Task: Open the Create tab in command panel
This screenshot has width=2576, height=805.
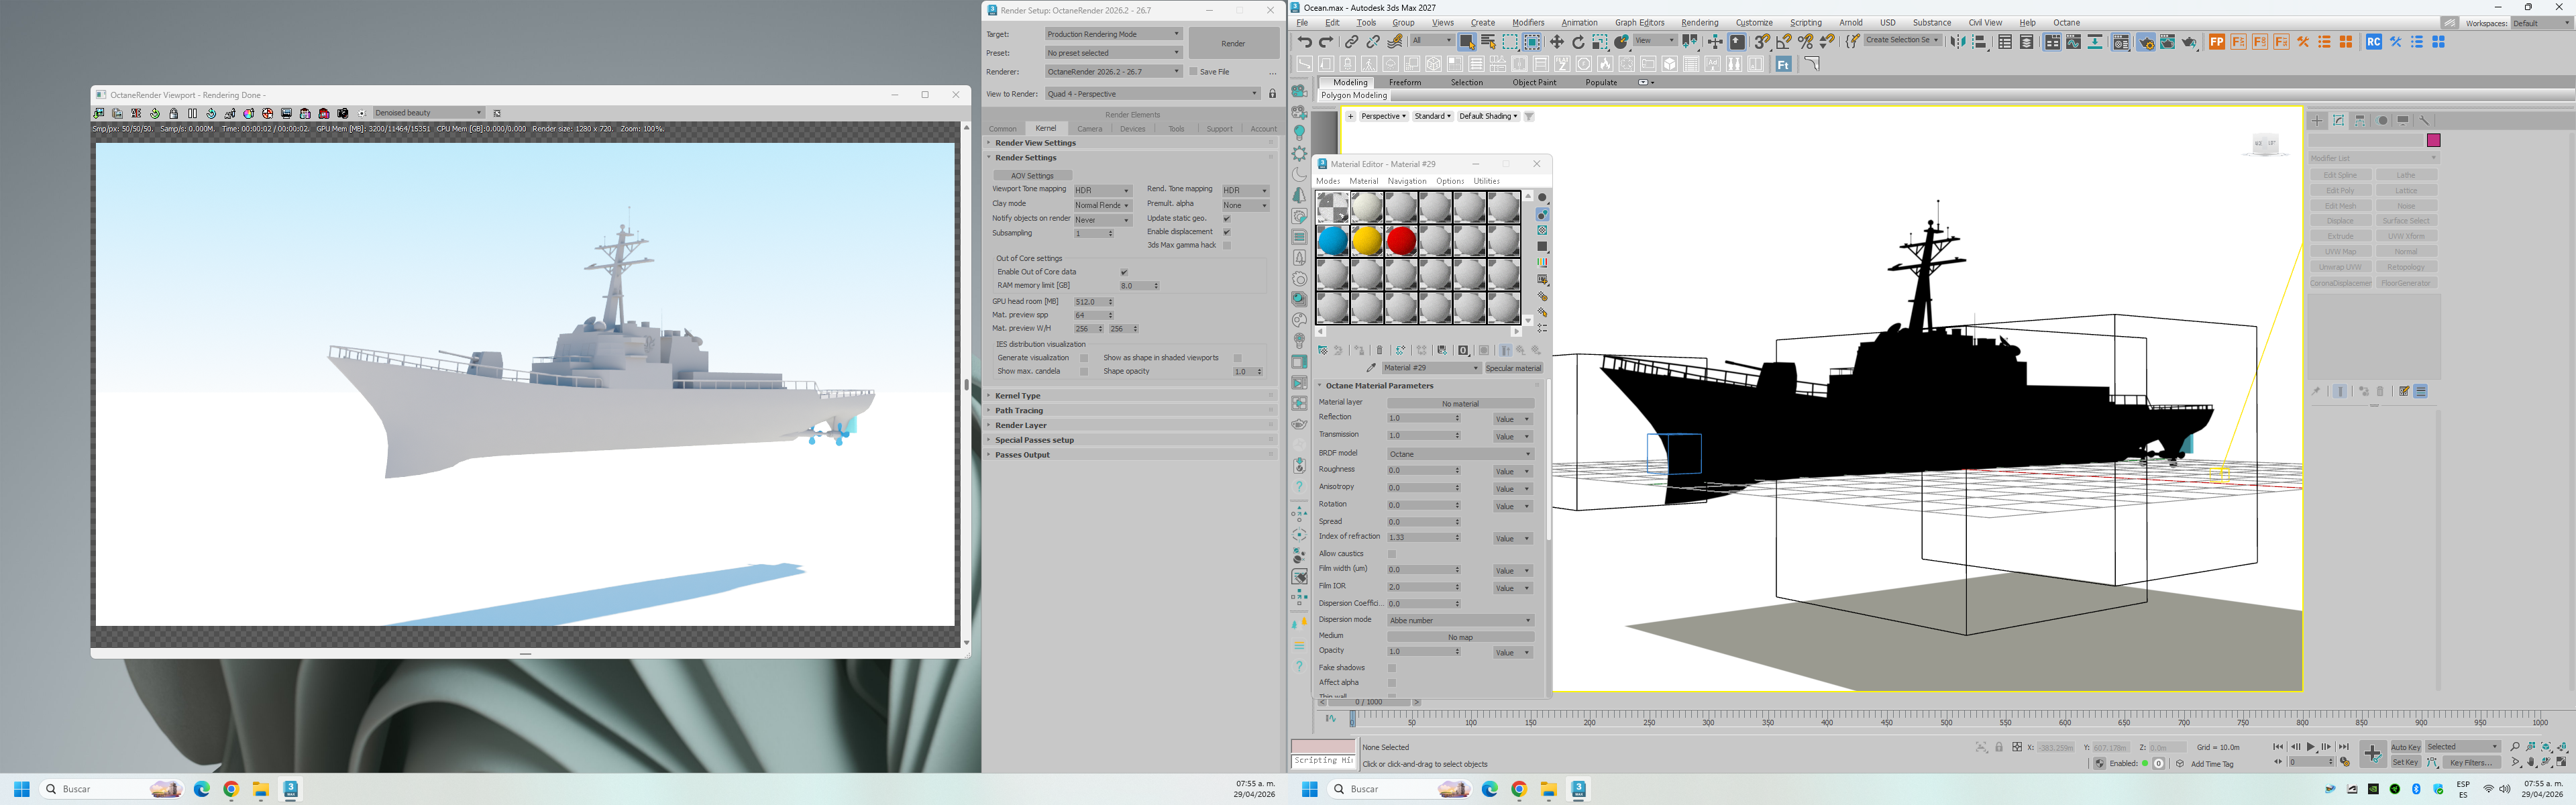Action: (2318, 120)
